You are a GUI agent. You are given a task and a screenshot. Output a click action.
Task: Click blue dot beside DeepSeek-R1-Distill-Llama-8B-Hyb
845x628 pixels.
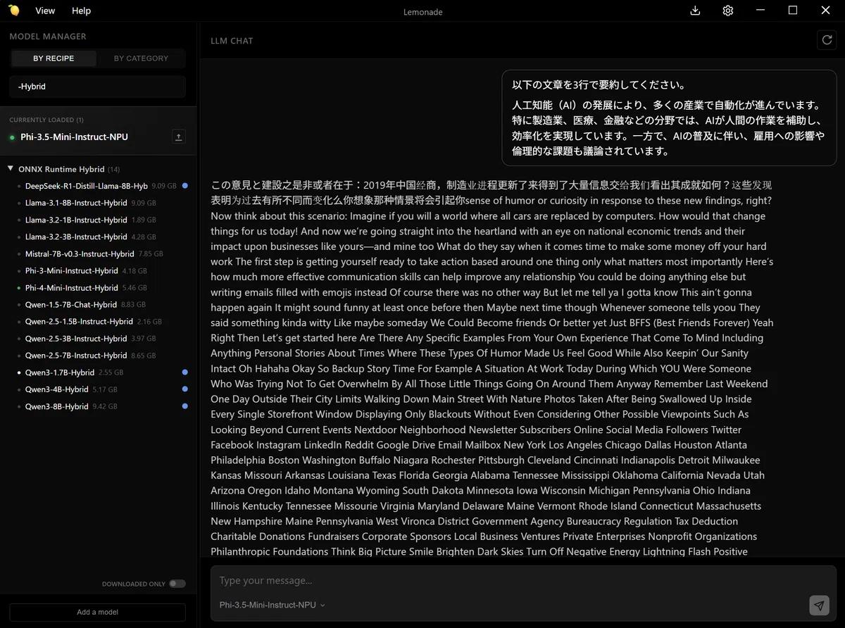(184, 186)
